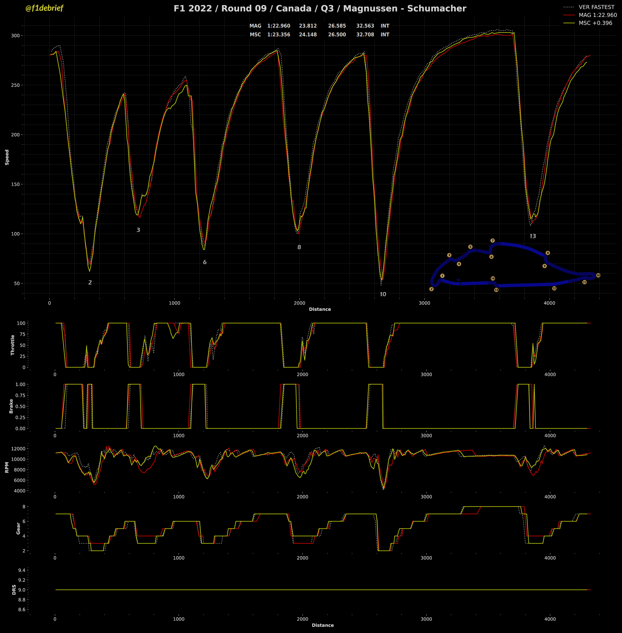Click the Speed y-axis label

[x=7, y=157]
